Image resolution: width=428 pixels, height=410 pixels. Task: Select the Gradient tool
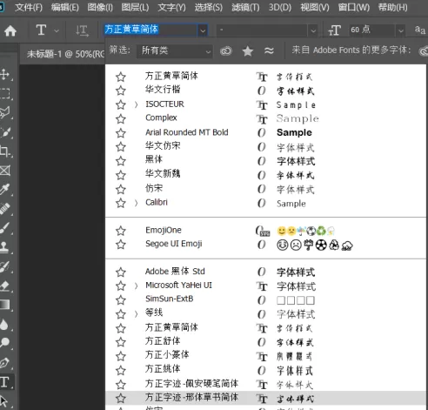coord(5,305)
